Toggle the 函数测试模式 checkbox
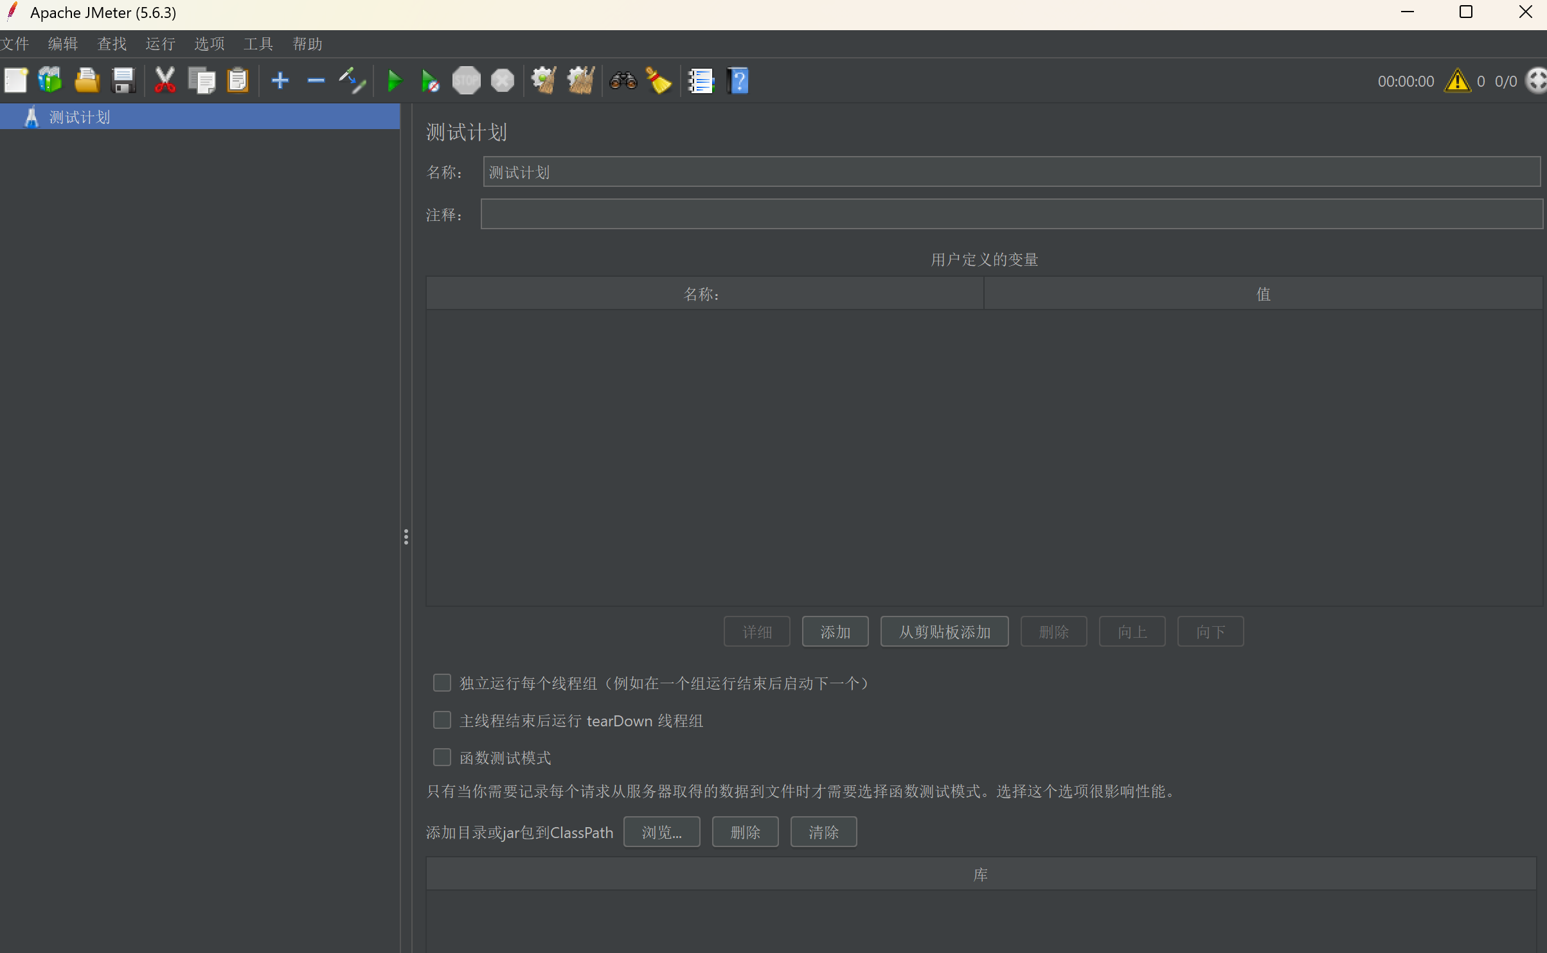1547x953 pixels. (x=442, y=757)
